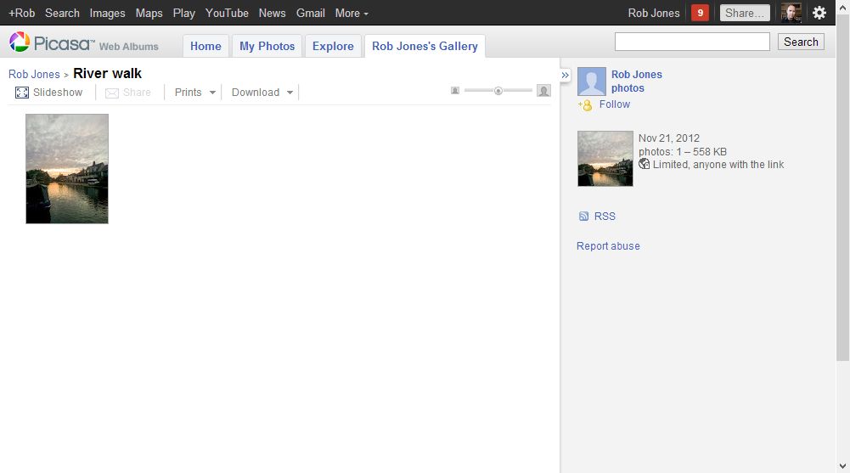
Task: Open the More menu in top bar
Action: (352, 13)
